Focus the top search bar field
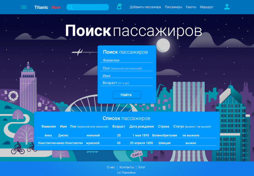This screenshot has height=176, width=254. tap(88, 7)
